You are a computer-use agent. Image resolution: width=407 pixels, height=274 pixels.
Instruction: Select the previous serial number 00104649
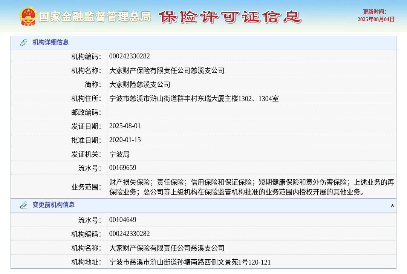click(122, 220)
